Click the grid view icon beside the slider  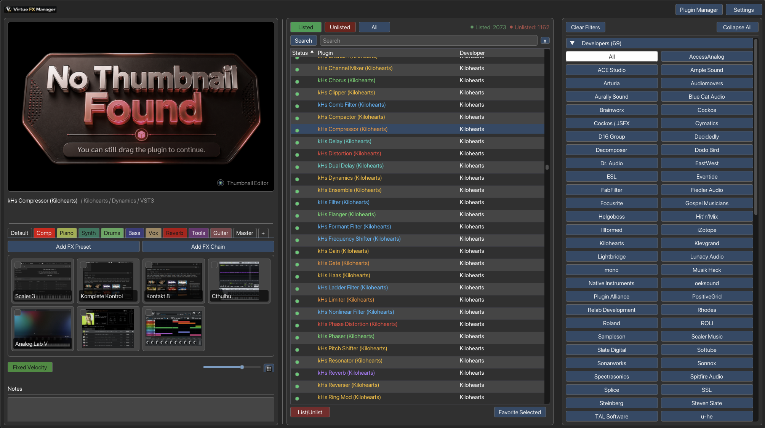pos(269,368)
